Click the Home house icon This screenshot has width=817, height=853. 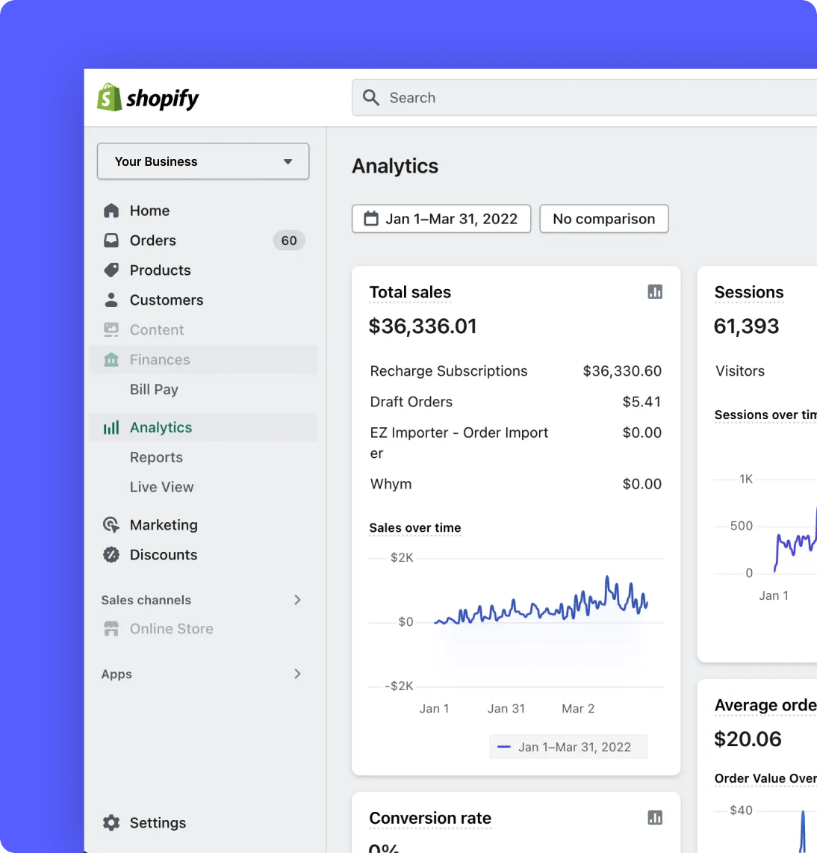pyautogui.click(x=111, y=211)
